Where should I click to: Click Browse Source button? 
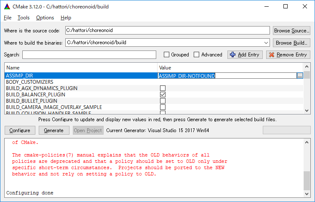291,31
